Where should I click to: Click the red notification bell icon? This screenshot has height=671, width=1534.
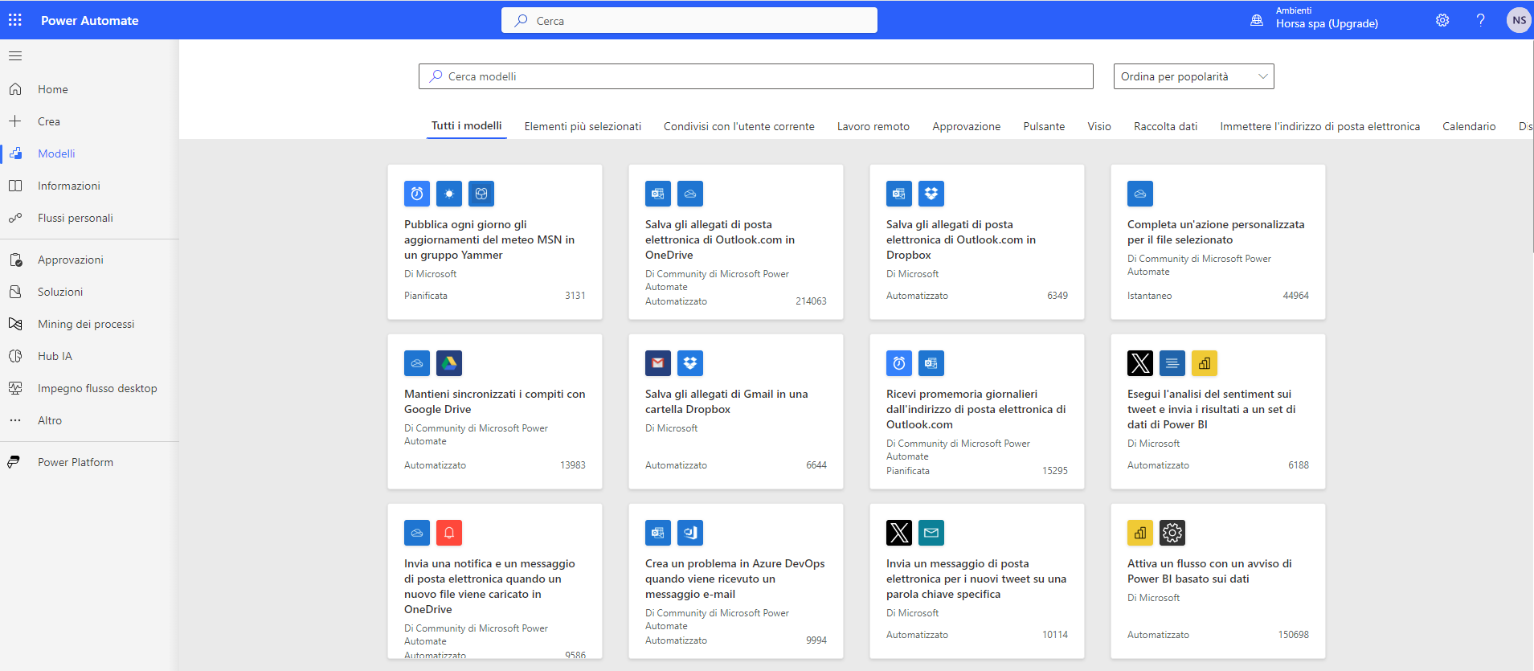tap(449, 533)
